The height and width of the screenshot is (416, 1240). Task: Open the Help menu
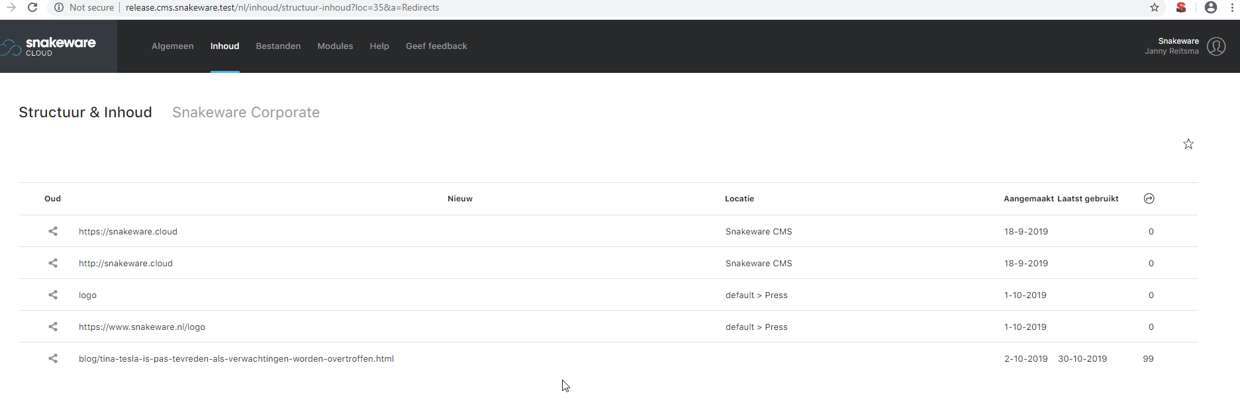click(379, 46)
